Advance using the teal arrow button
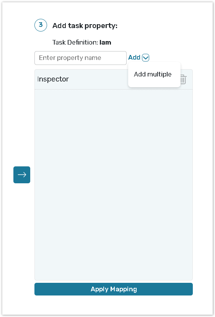Image resolution: width=215 pixels, height=317 pixels. (22, 175)
